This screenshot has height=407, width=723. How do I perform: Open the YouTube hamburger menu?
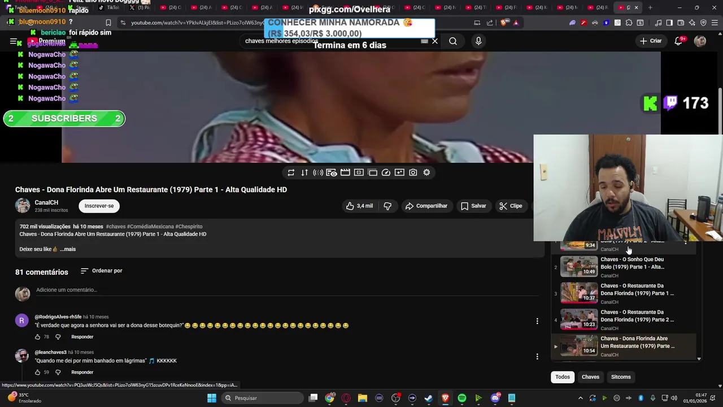tap(13, 41)
